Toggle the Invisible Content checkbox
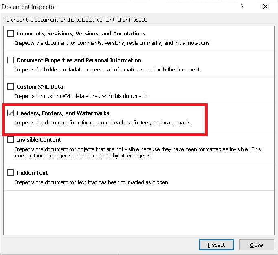This screenshot has height=255, width=278. click(x=11, y=140)
